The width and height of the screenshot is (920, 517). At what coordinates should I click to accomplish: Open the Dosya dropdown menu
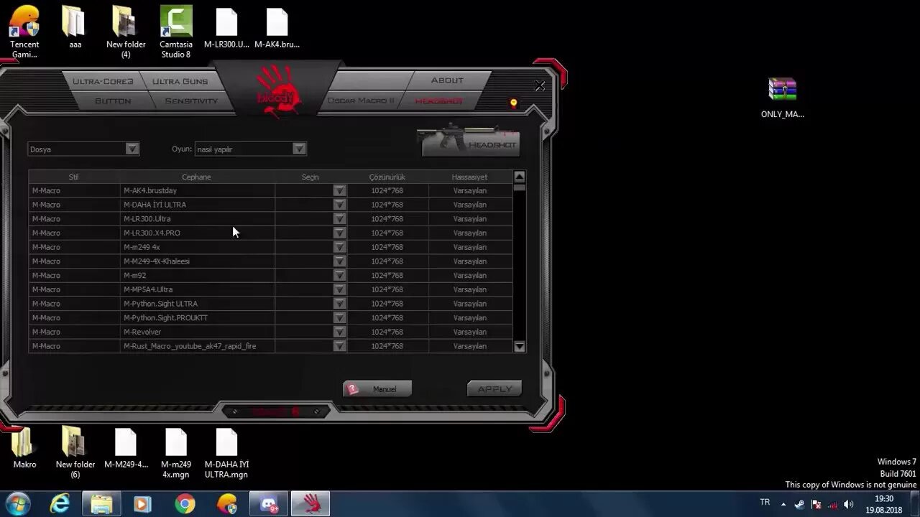point(83,149)
